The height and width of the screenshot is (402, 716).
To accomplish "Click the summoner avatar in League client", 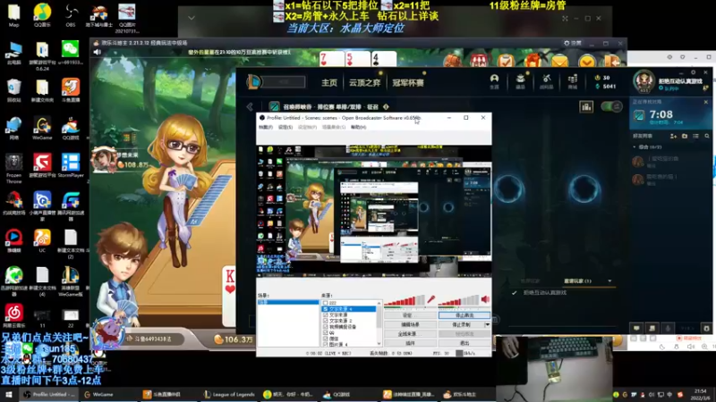I will coord(644,81).
